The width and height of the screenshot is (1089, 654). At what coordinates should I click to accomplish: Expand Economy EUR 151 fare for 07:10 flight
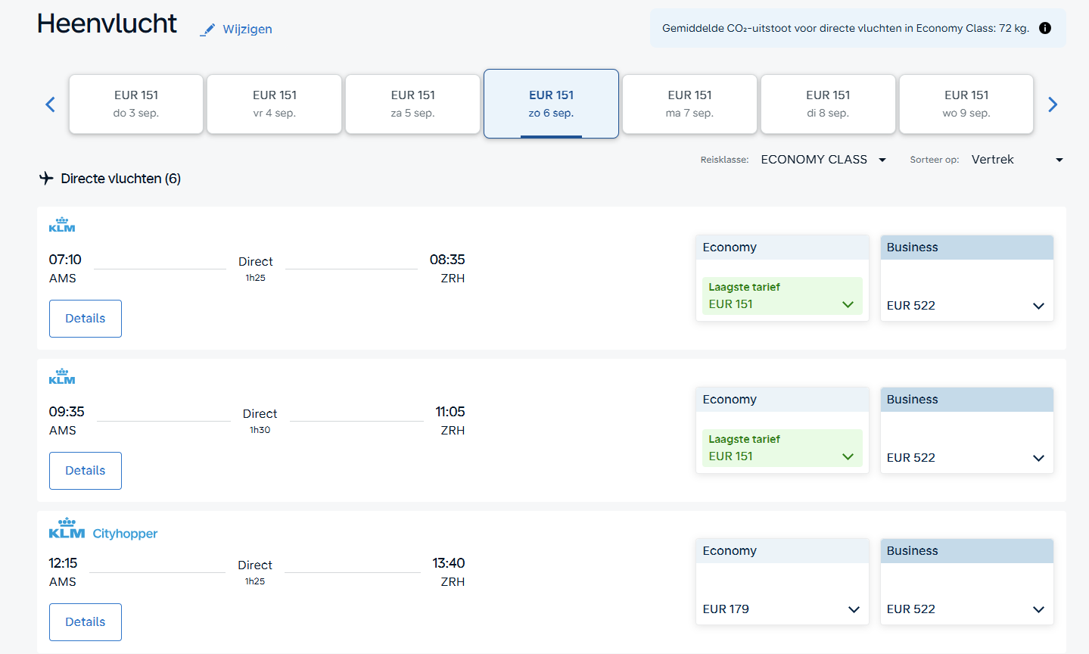point(783,296)
